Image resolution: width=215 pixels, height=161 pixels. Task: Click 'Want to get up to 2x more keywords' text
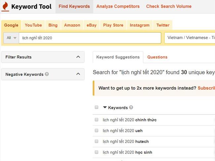click(x=148, y=88)
